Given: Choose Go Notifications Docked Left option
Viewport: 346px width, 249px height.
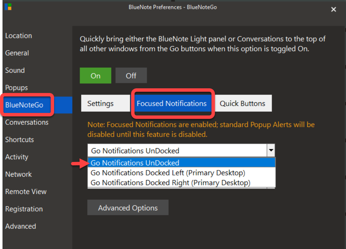Looking at the screenshot, I should click(182, 173).
